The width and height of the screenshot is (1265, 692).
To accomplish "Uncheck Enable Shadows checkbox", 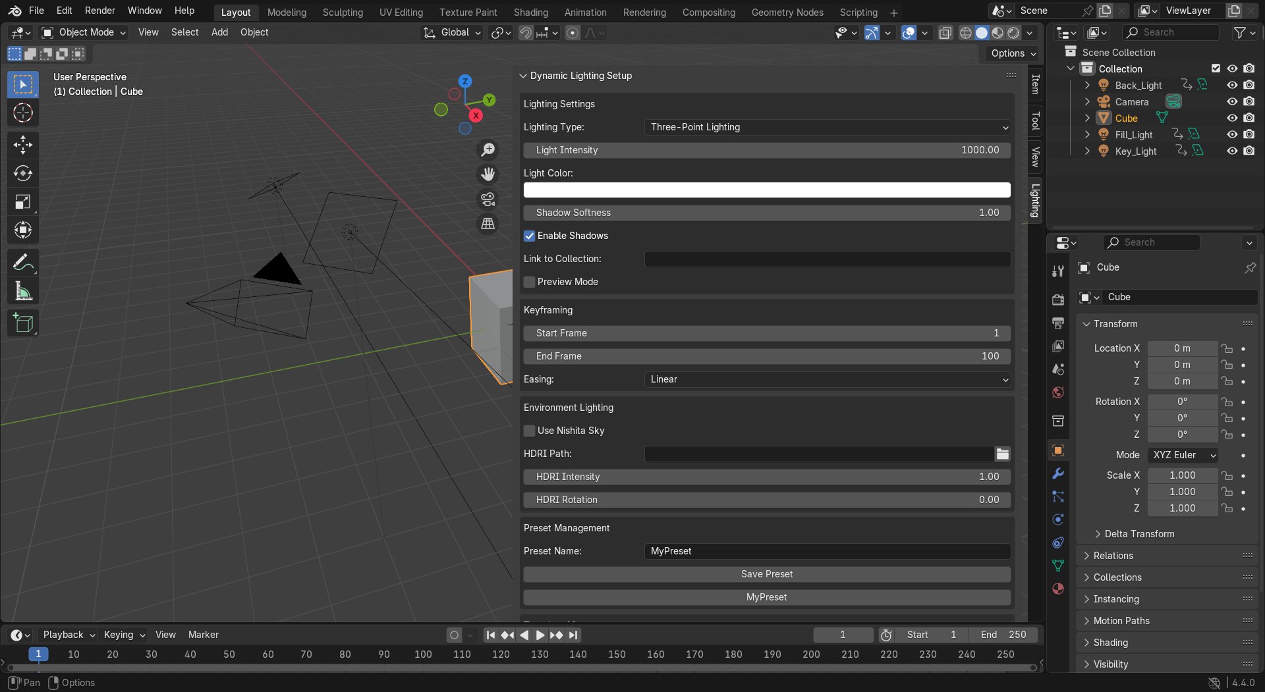I will click(x=529, y=236).
